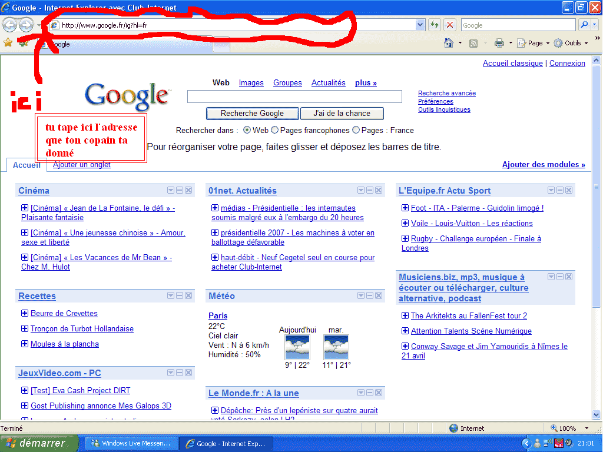The height and width of the screenshot is (452, 603).
Task: Click the browser Forward arrow button
Action: pos(26,25)
